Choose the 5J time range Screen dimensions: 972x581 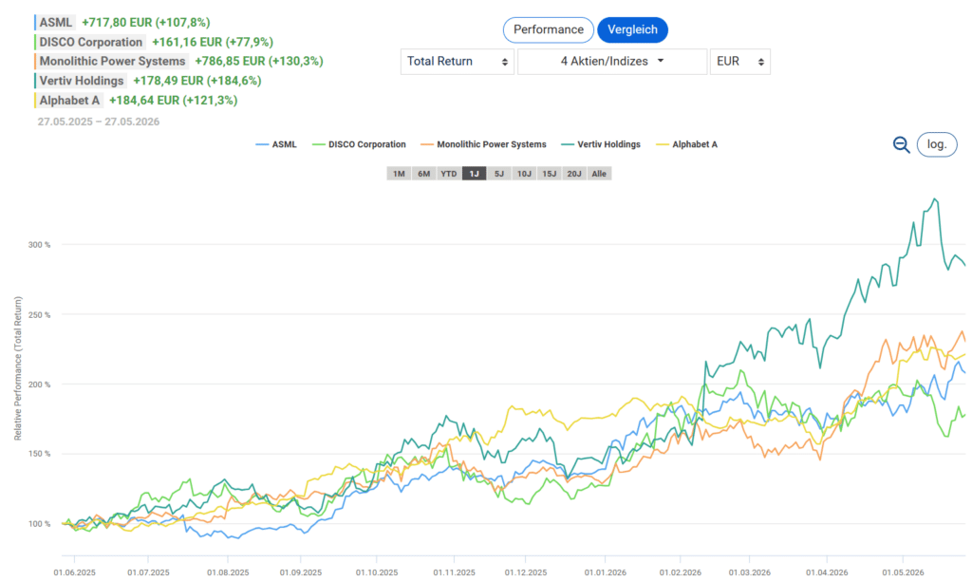coord(499,174)
